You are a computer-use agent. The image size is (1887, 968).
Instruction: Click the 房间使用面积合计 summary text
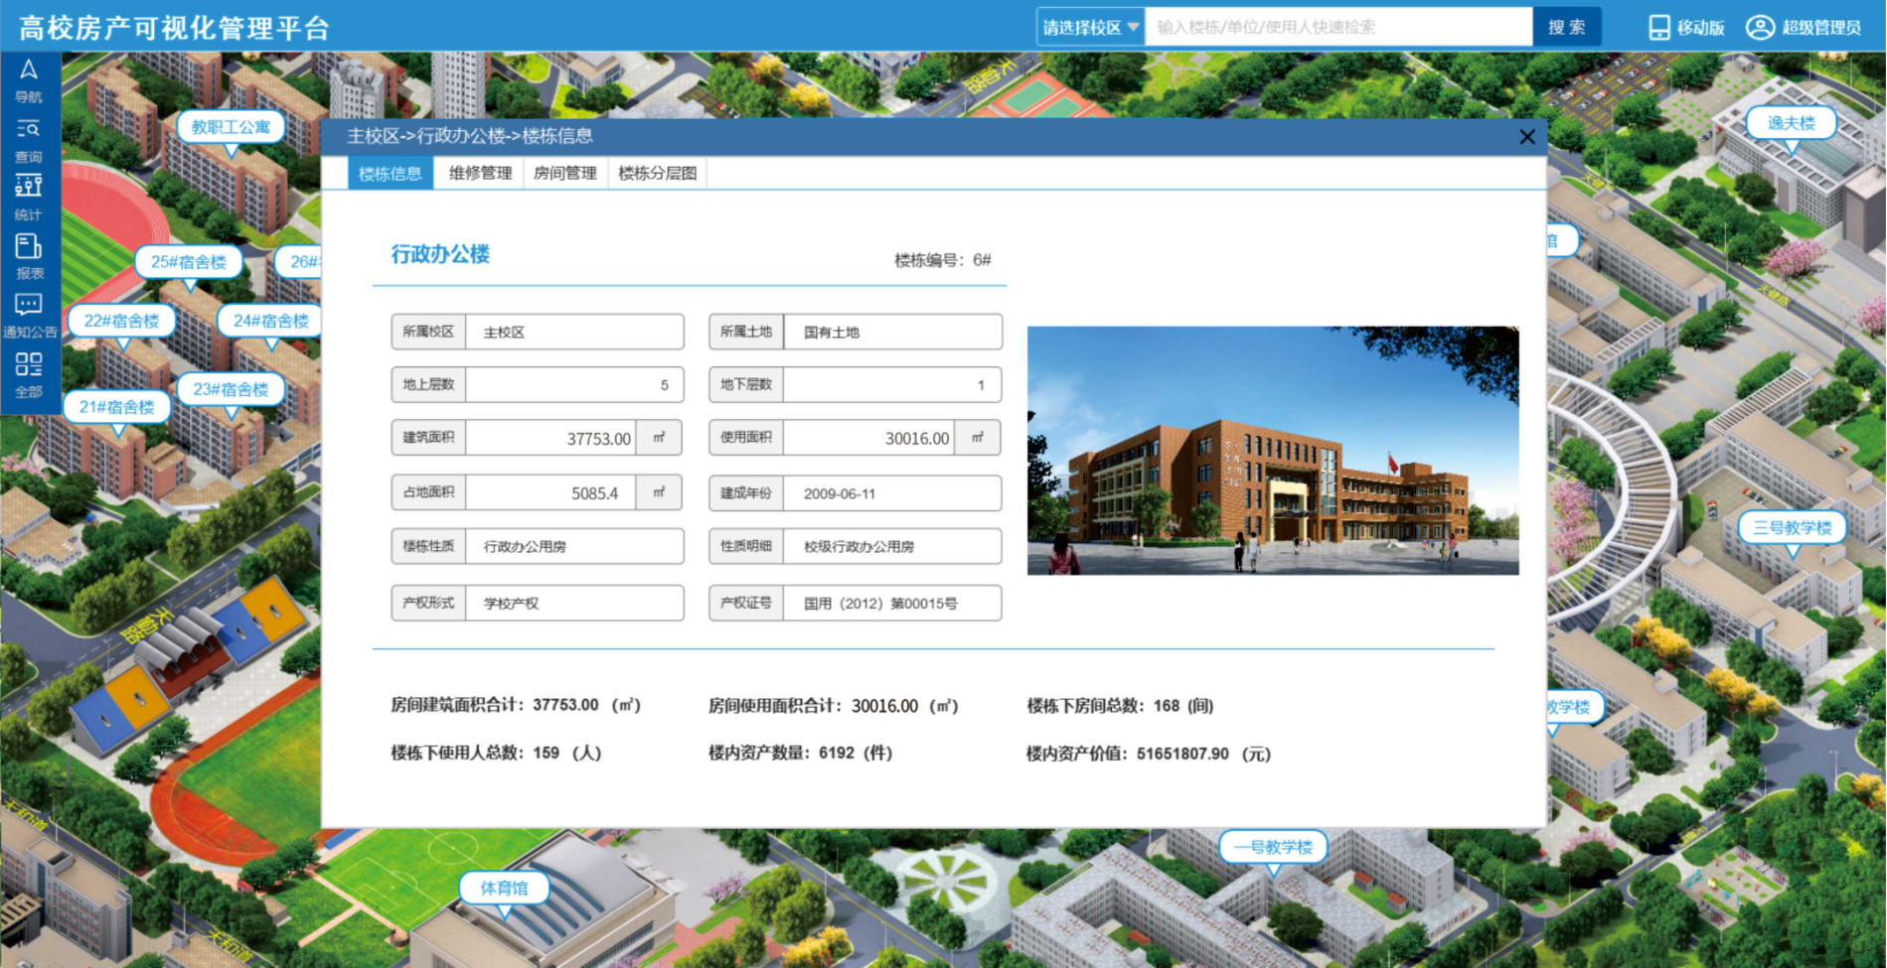[x=834, y=706]
